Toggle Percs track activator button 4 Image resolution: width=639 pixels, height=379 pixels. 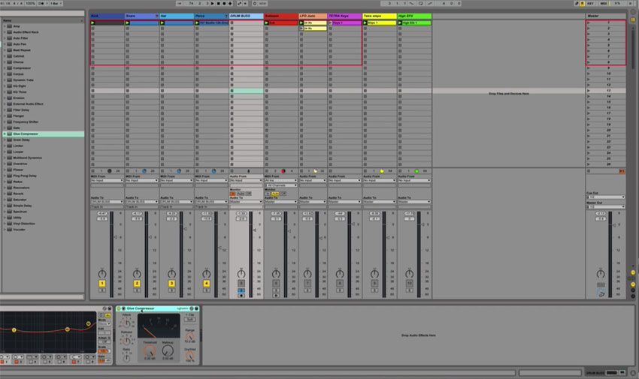coord(206,284)
